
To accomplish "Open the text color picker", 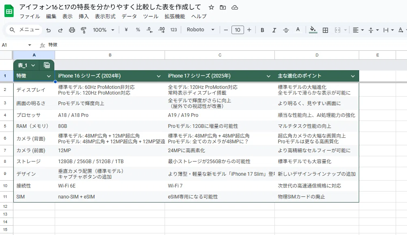I will [298, 30].
